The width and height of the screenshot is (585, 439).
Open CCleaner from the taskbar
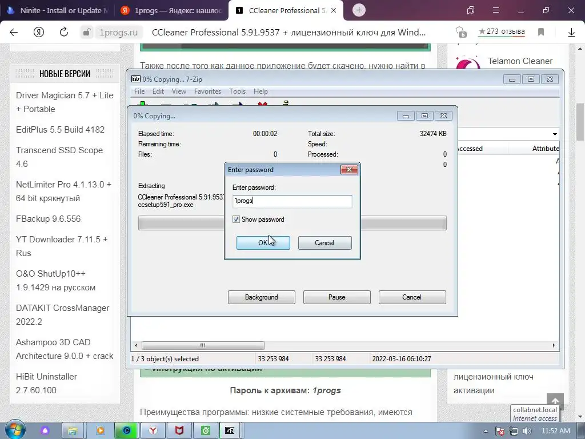126,431
